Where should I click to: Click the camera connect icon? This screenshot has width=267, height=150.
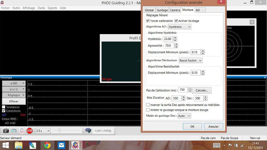tap(6, 131)
